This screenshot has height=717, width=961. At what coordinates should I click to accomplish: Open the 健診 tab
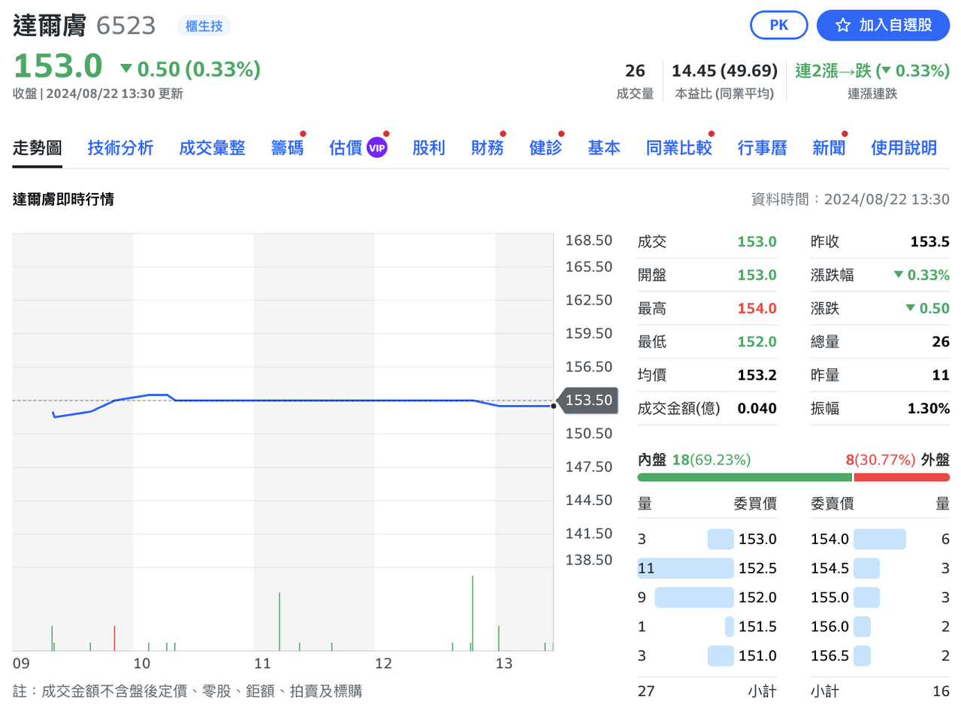545,148
